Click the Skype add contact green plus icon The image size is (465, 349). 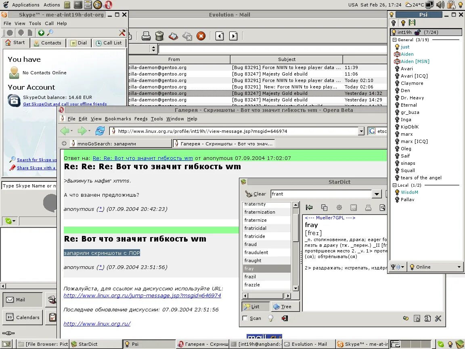(x=41, y=33)
